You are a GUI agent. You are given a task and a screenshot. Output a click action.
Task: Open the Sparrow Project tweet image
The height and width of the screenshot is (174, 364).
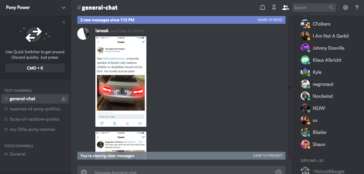coord(121,82)
